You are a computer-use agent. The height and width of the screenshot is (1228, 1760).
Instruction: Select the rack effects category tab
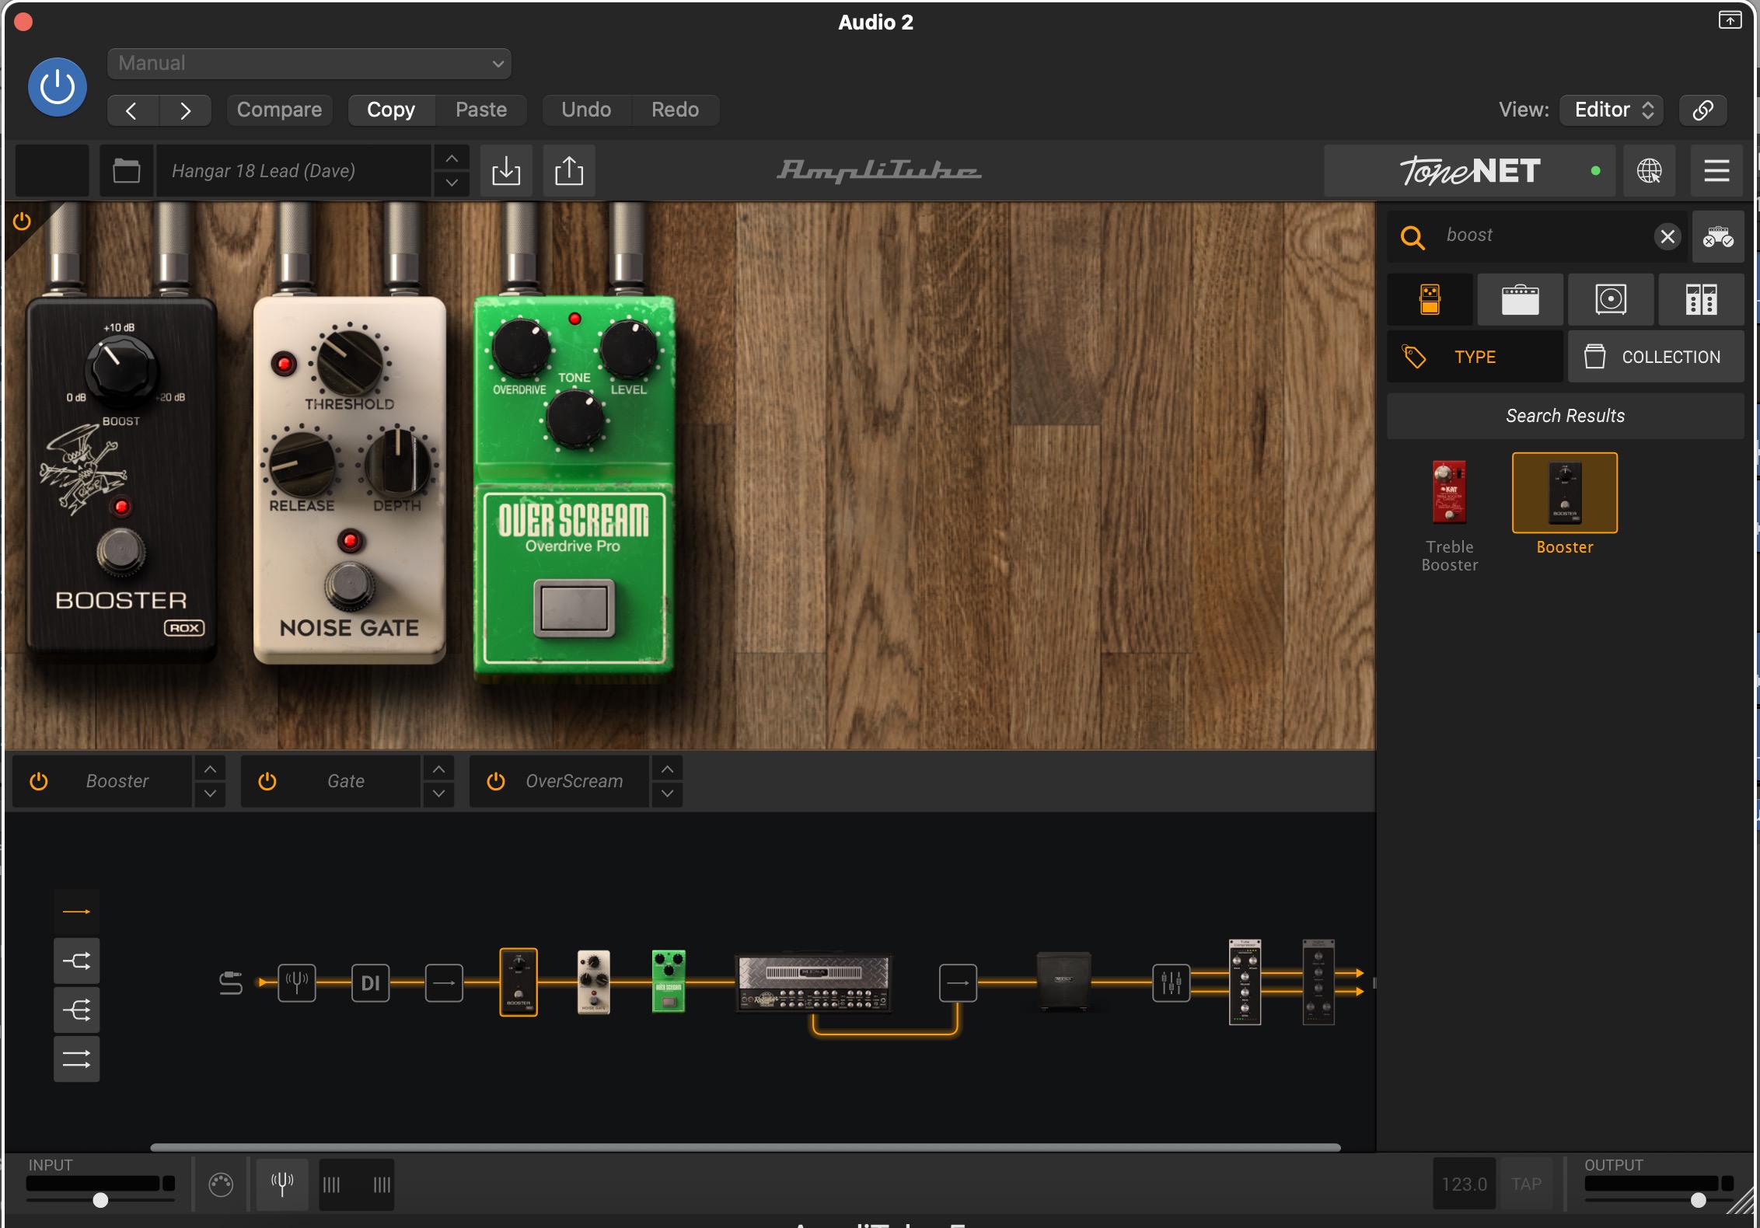1701,299
